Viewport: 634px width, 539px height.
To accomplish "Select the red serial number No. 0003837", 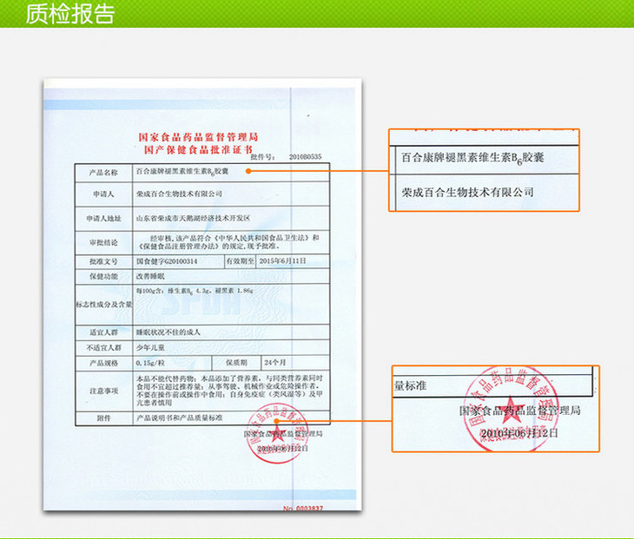I will coord(303,508).
